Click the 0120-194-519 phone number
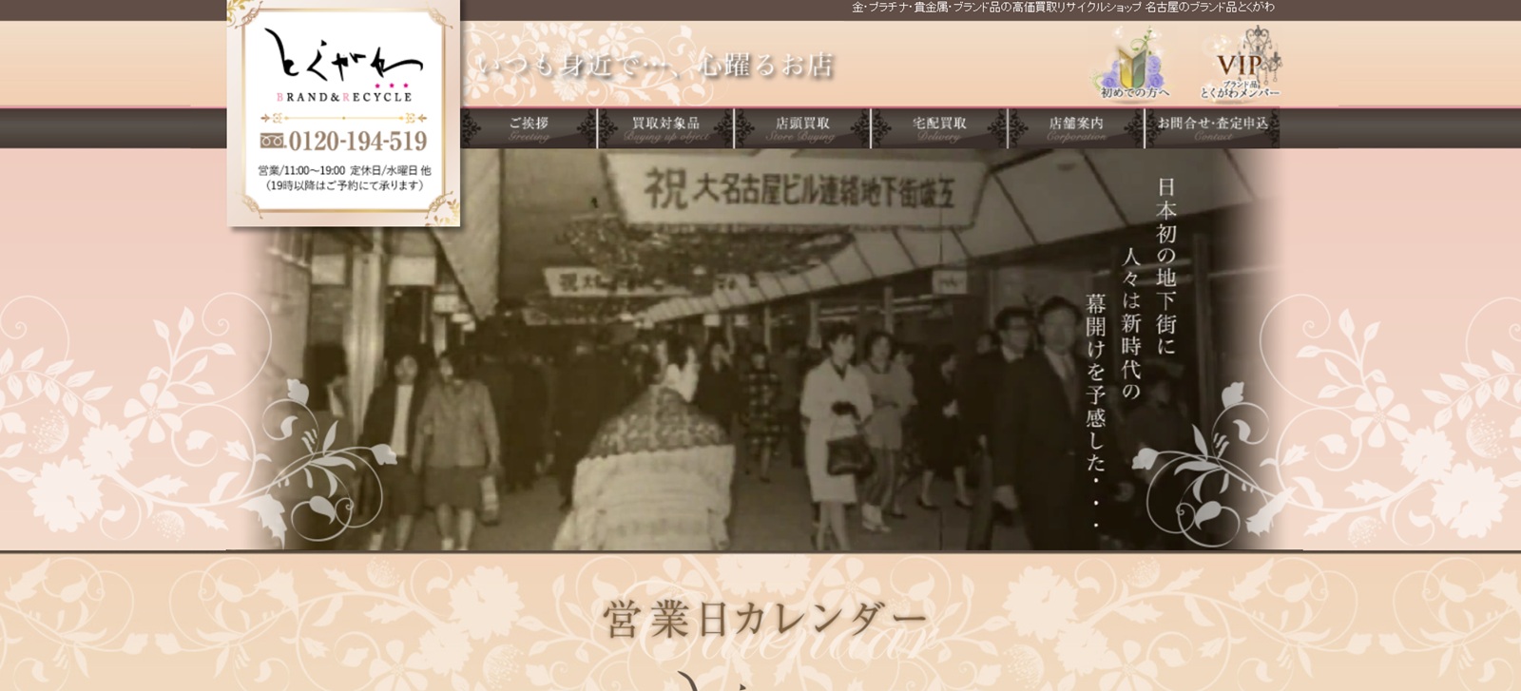The height and width of the screenshot is (691, 1521). point(357,142)
